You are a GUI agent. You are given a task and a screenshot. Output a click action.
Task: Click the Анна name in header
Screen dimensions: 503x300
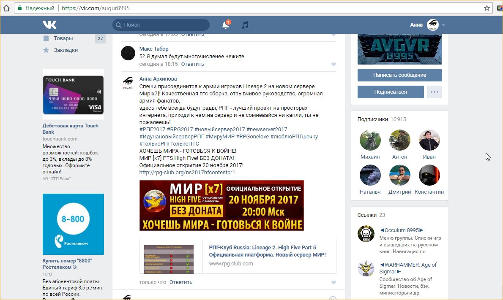coord(416,24)
